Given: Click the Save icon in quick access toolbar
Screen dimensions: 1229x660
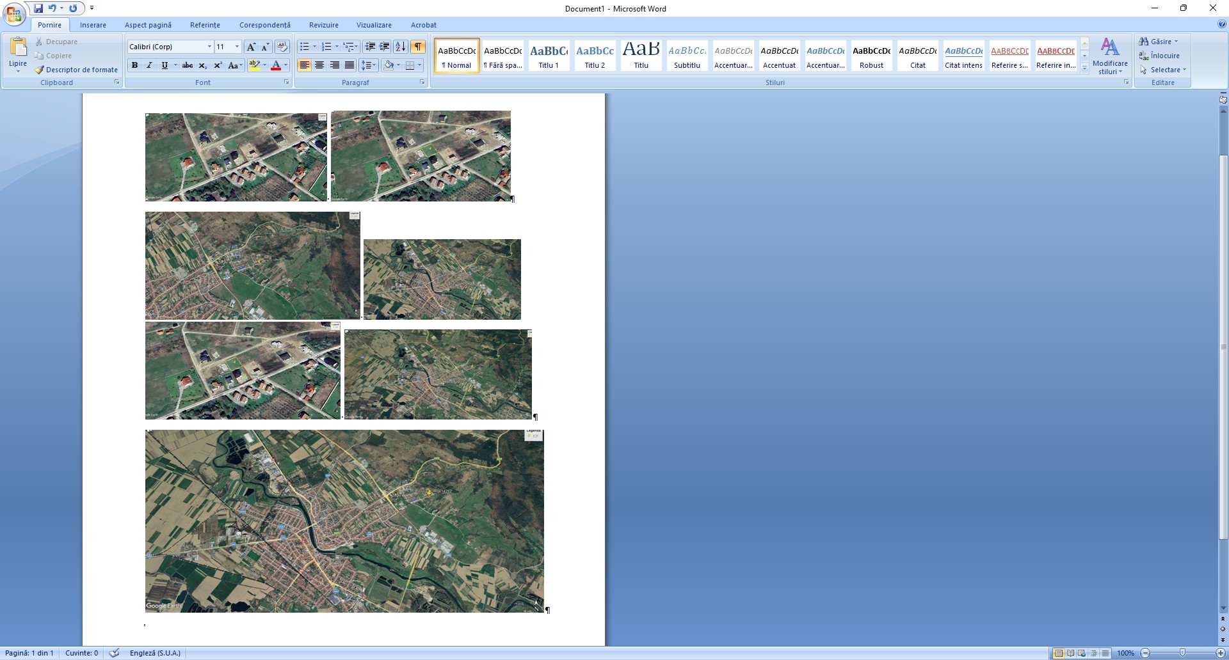Looking at the screenshot, I should pos(38,8).
